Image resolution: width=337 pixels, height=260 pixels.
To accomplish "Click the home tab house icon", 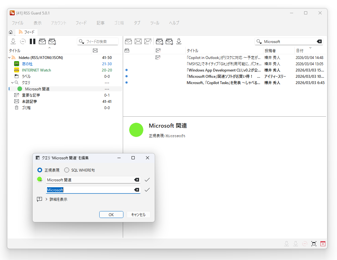I will click(11, 32).
